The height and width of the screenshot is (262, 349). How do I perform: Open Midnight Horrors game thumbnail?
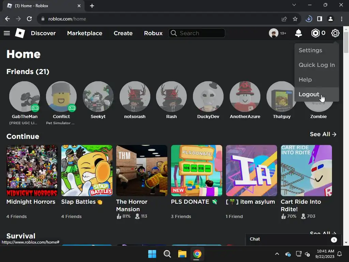point(32,171)
